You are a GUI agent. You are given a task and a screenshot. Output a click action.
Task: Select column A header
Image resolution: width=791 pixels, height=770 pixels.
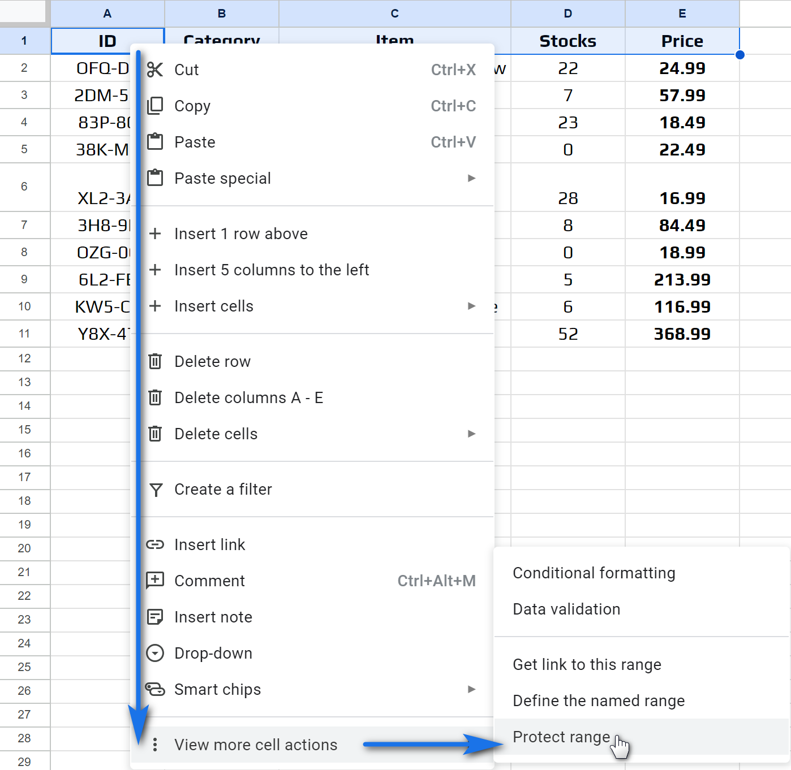click(108, 14)
